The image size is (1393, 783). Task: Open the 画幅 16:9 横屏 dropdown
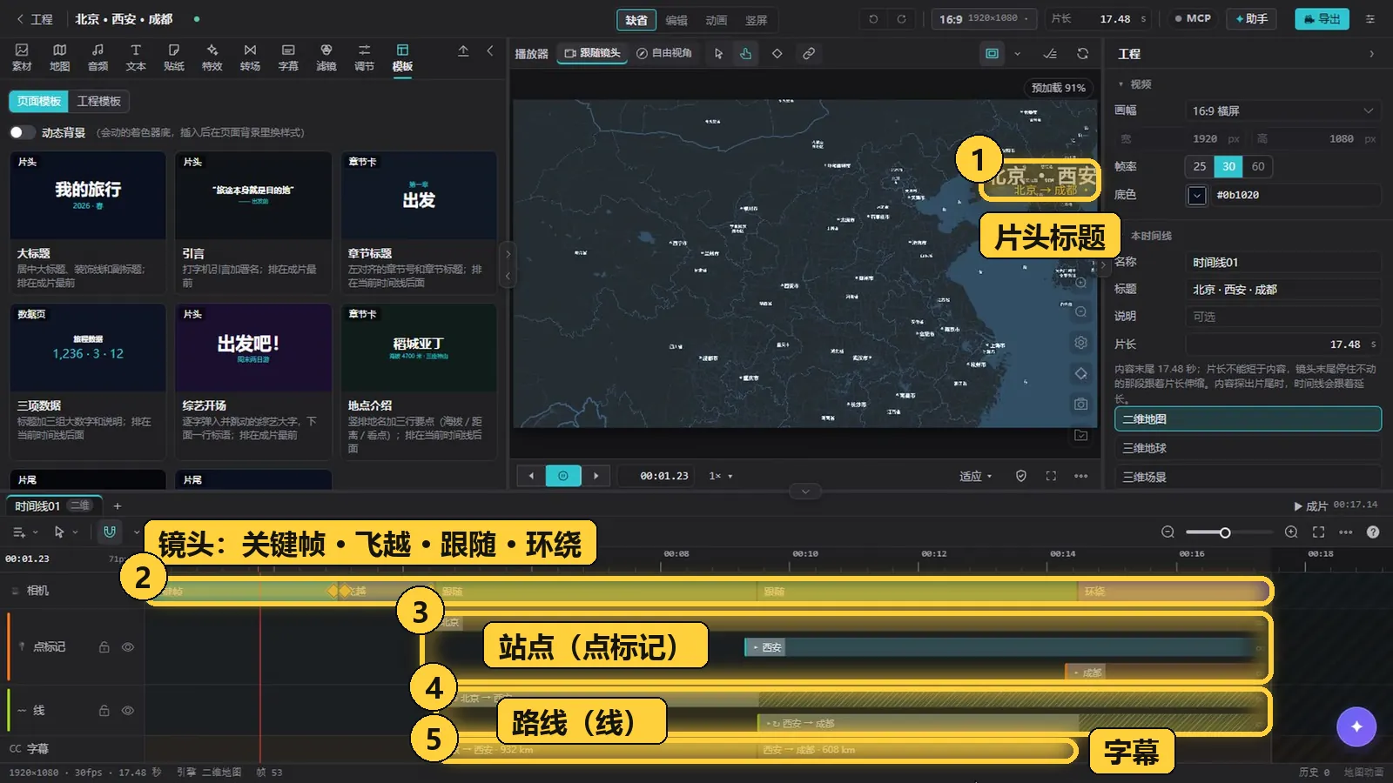coord(1282,110)
